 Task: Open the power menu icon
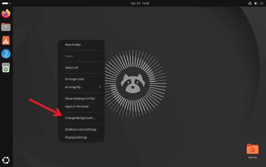[x=262, y=3]
